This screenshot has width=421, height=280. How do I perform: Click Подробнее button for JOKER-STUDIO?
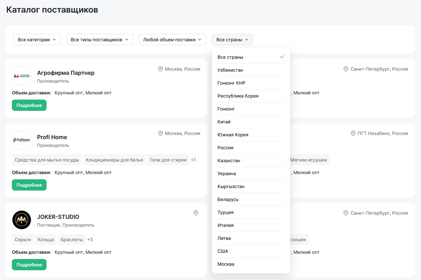(29, 265)
